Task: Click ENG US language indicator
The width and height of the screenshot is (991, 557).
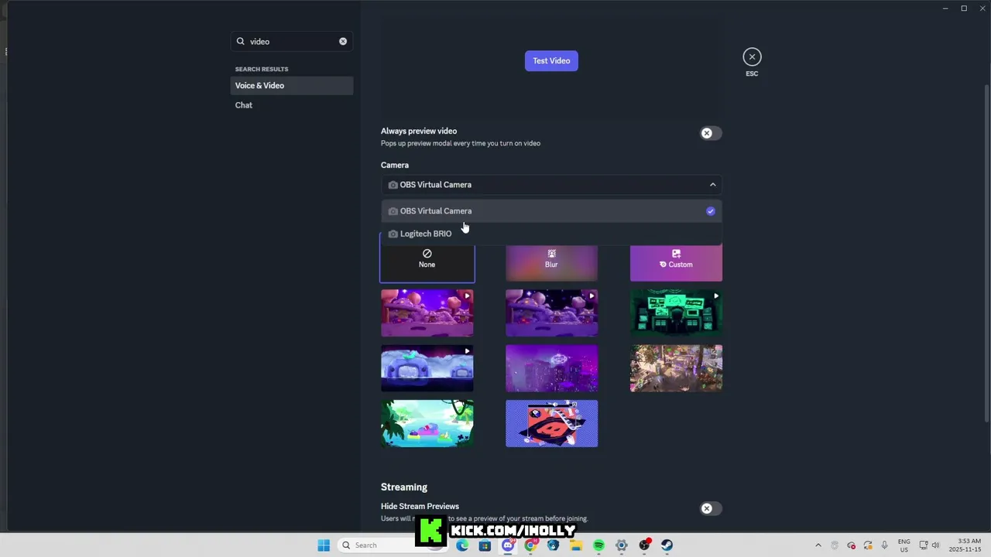Action: point(904,545)
